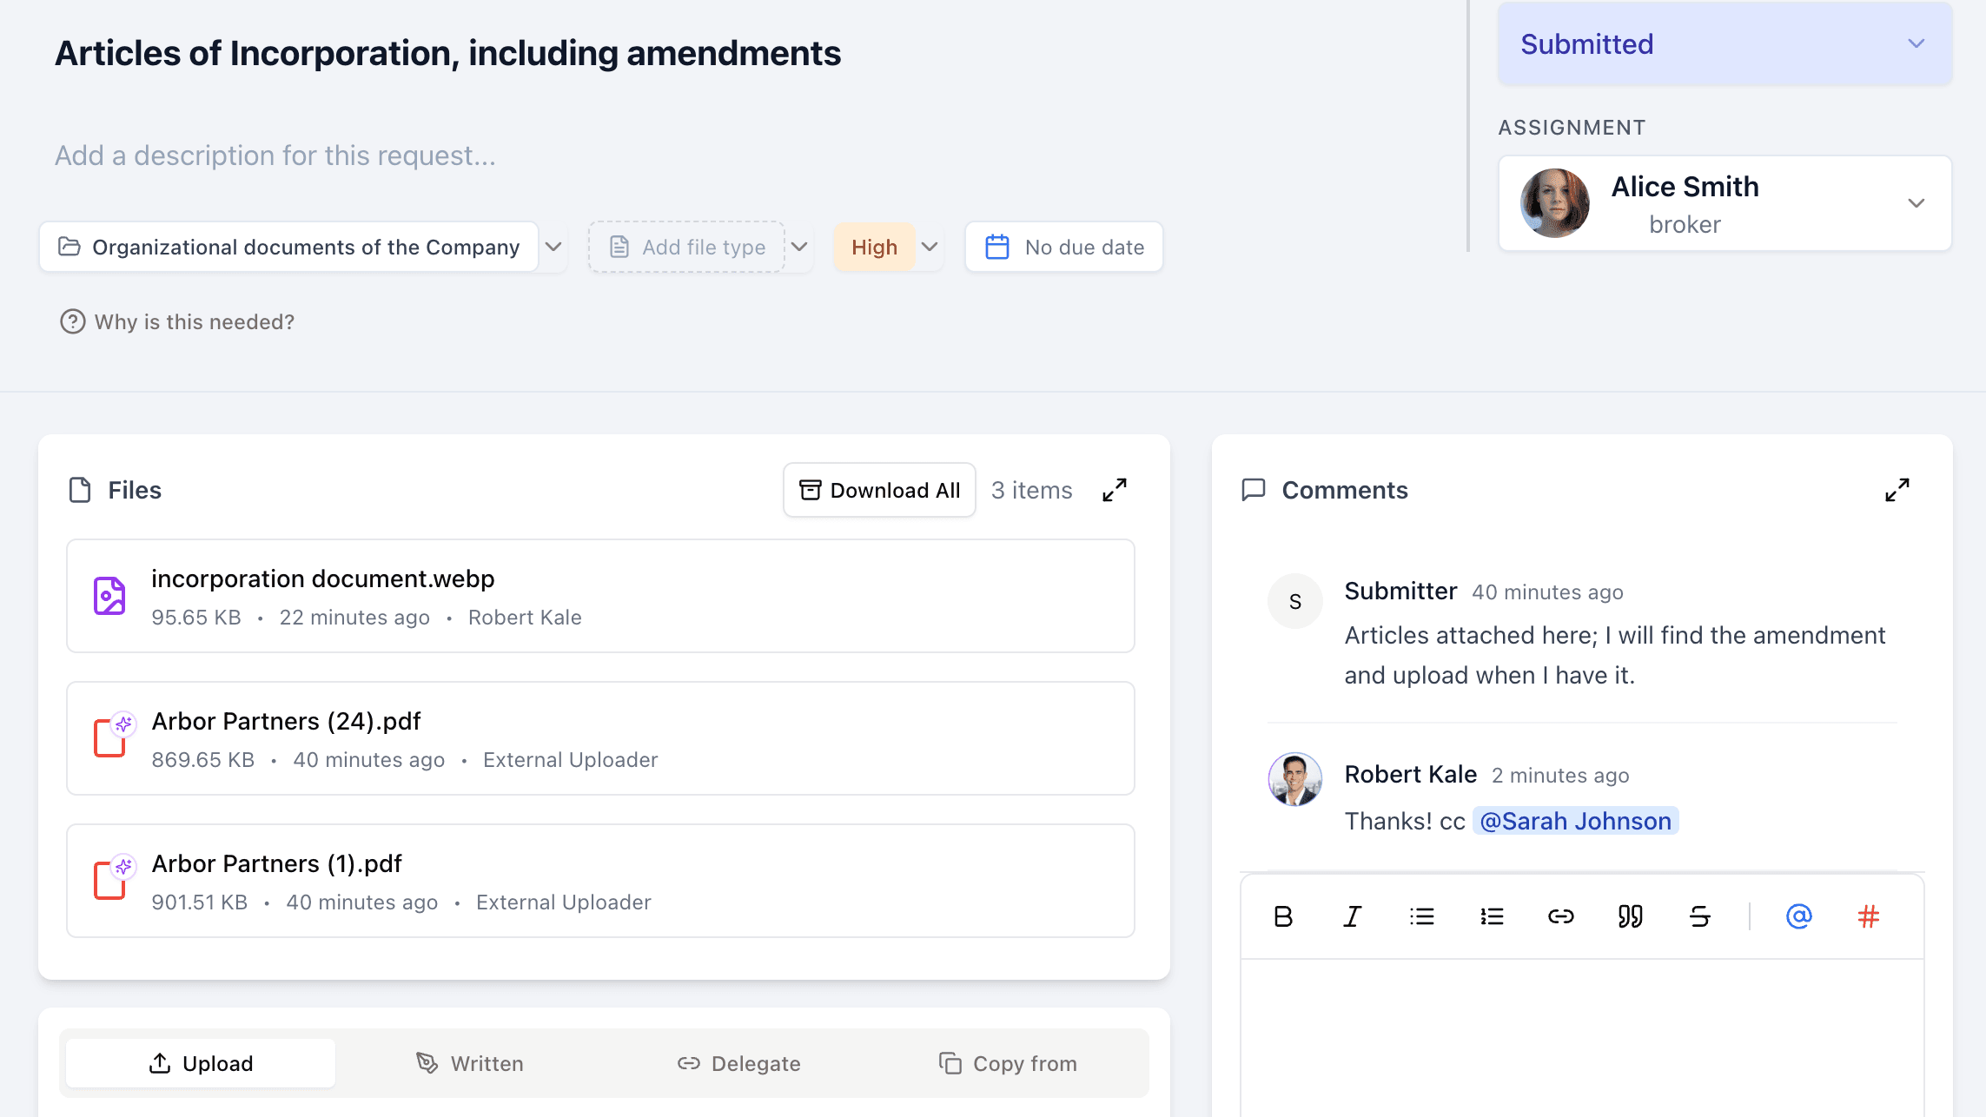Image resolution: width=1986 pixels, height=1117 pixels.
Task: Open the 'Why is this needed?' help link
Action: tap(176, 321)
